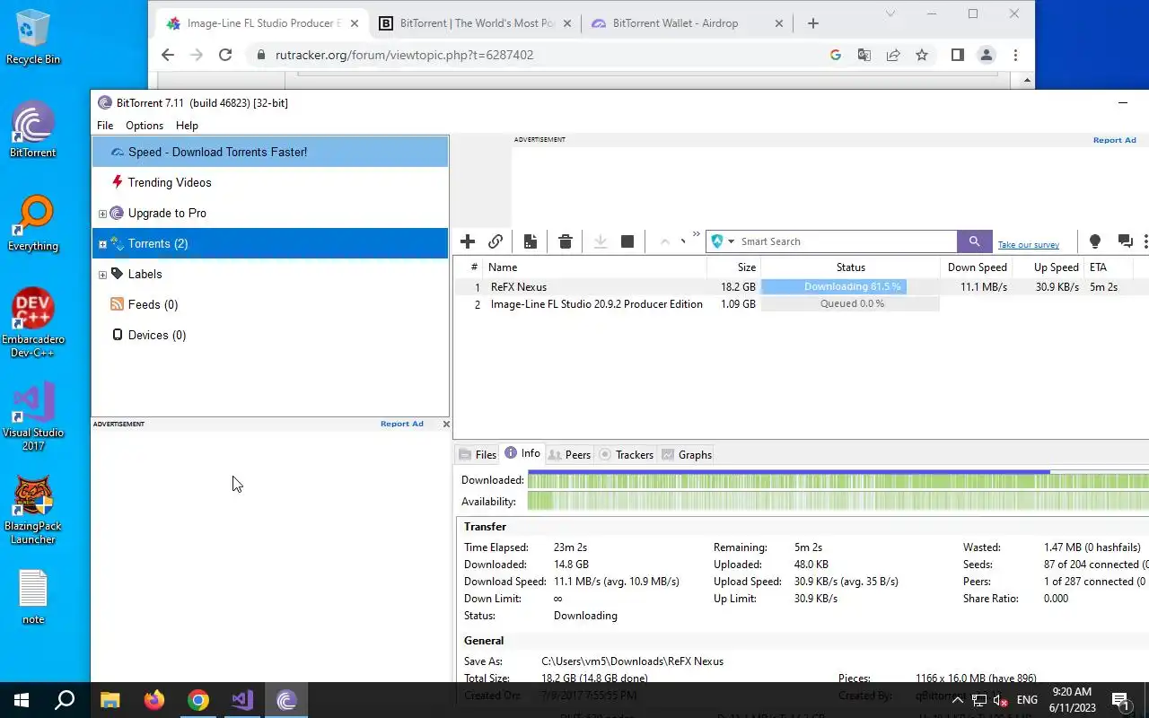Select the note file on desktop
The image size is (1149, 718).
point(33,597)
